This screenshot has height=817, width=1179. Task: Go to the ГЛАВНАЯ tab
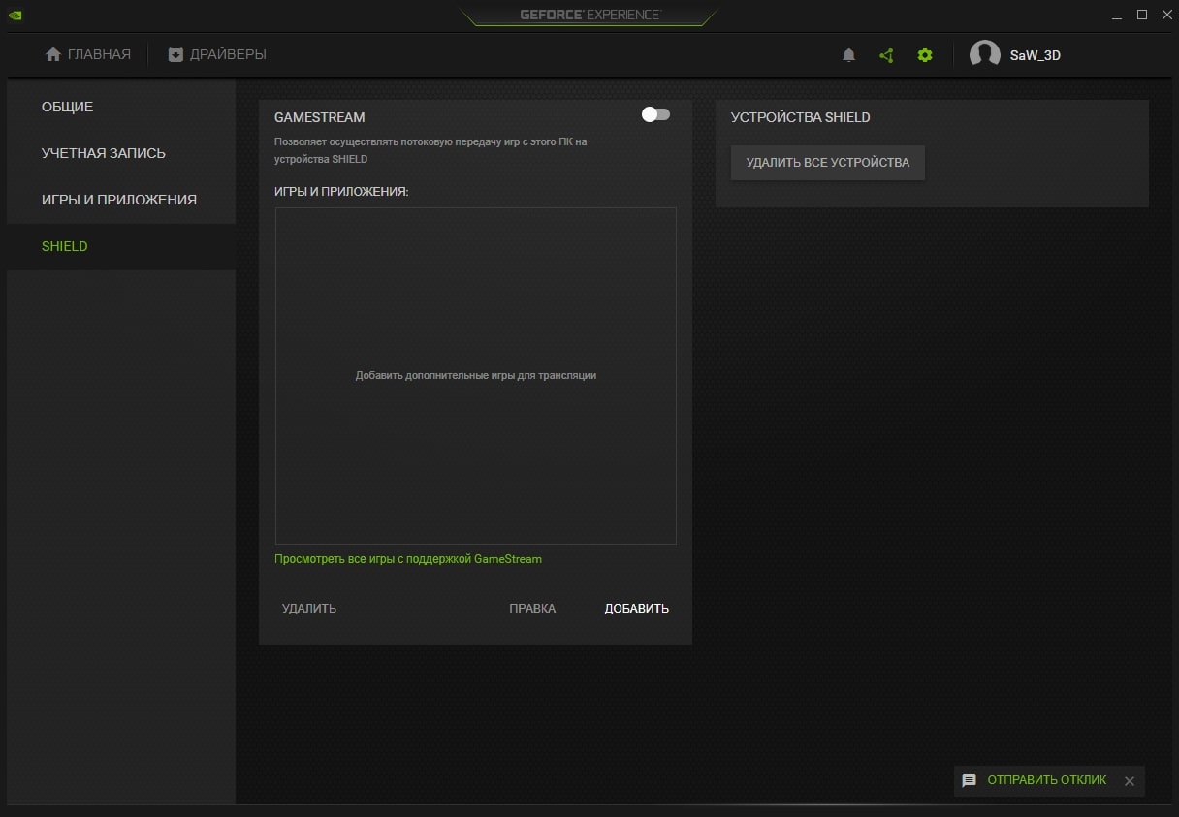[88, 54]
